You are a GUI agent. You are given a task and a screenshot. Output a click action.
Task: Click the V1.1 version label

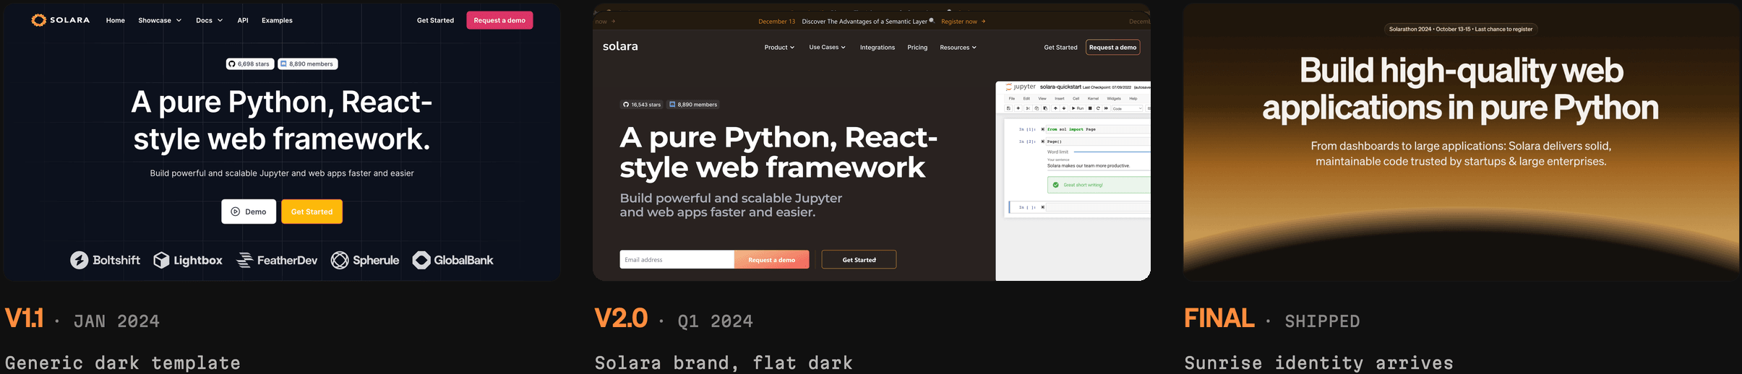[24, 318]
